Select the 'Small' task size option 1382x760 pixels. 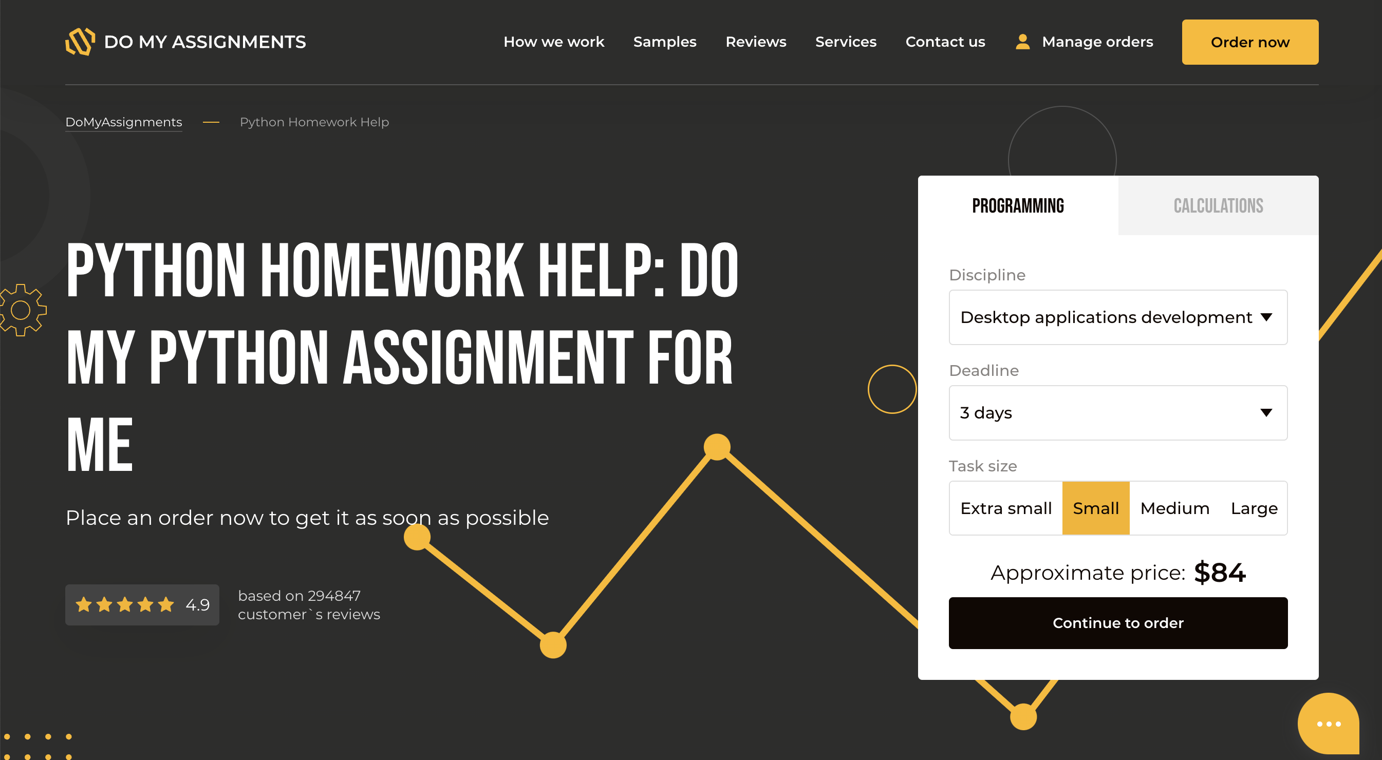1095,508
